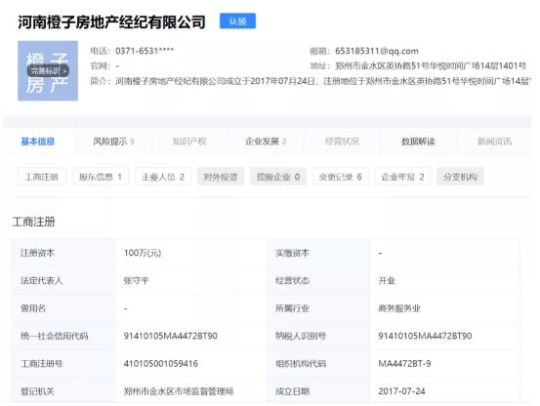The height and width of the screenshot is (406, 540).
Task: Open the 新闻资讯 tab
Action: pos(494,142)
